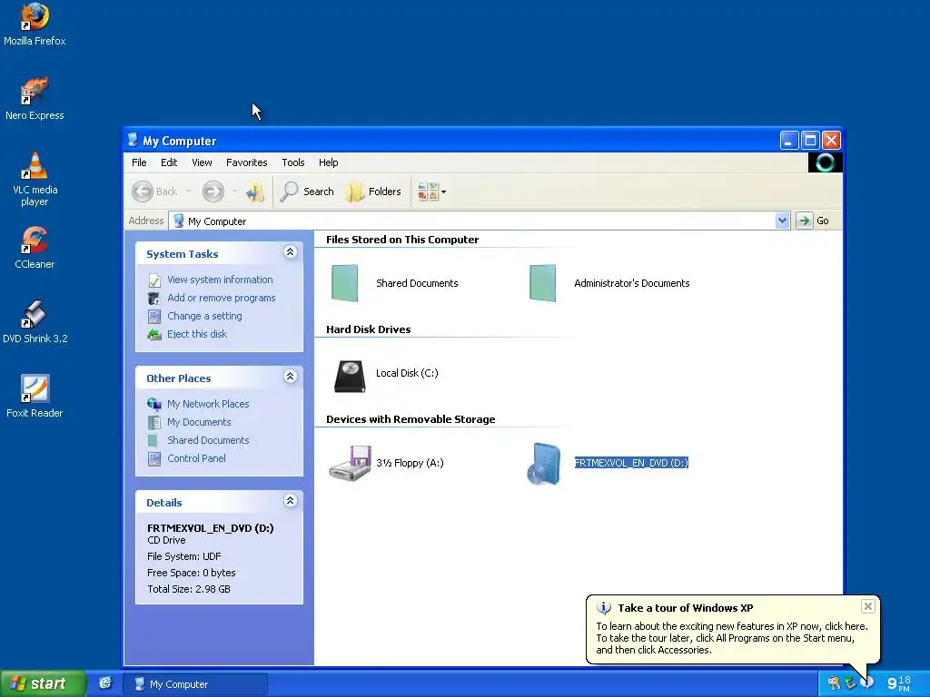This screenshot has width=930, height=697.
Task: Click the Windows XP tour balloon message
Action: (x=732, y=638)
